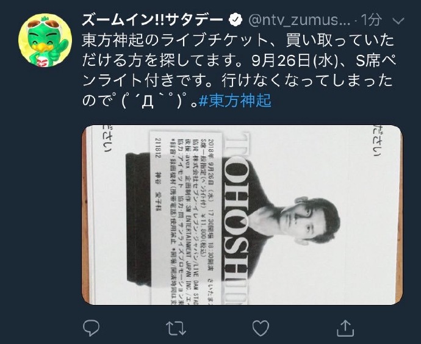This screenshot has height=344, width=421.
Task: Click the @ntv_zumus... account handle
Action: (x=300, y=20)
